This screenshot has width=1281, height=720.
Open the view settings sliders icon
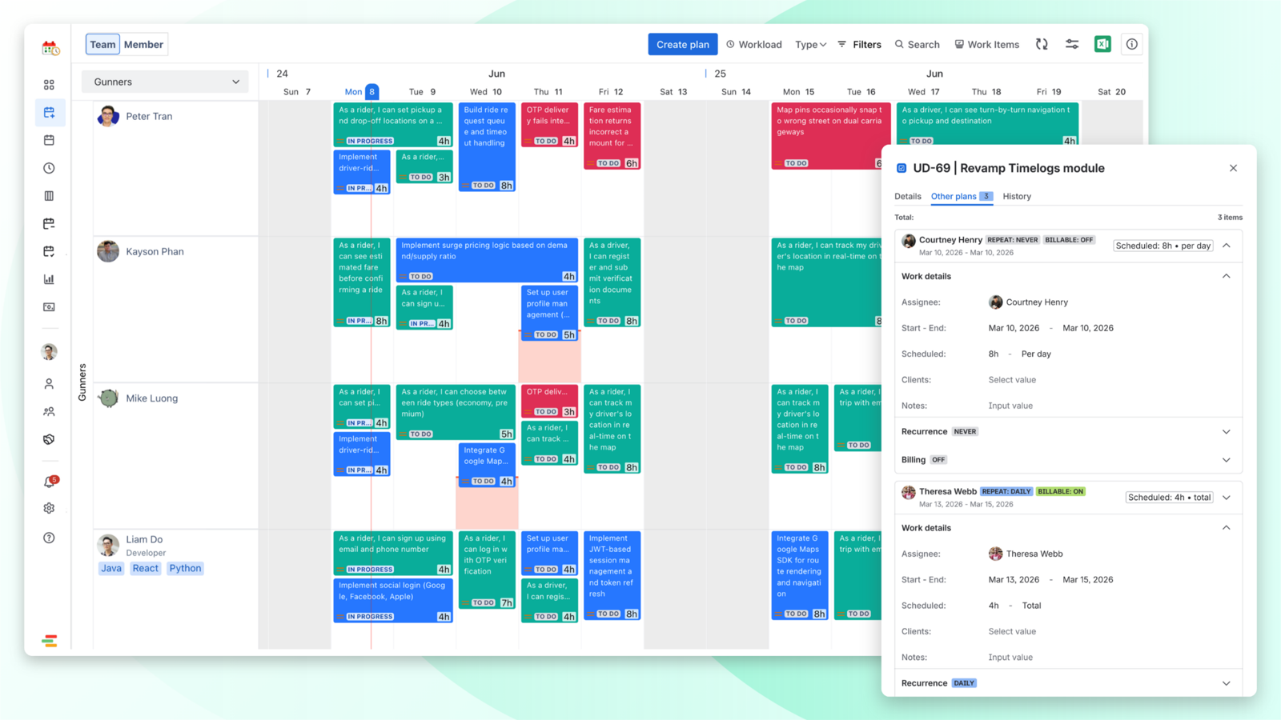(x=1072, y=45)
